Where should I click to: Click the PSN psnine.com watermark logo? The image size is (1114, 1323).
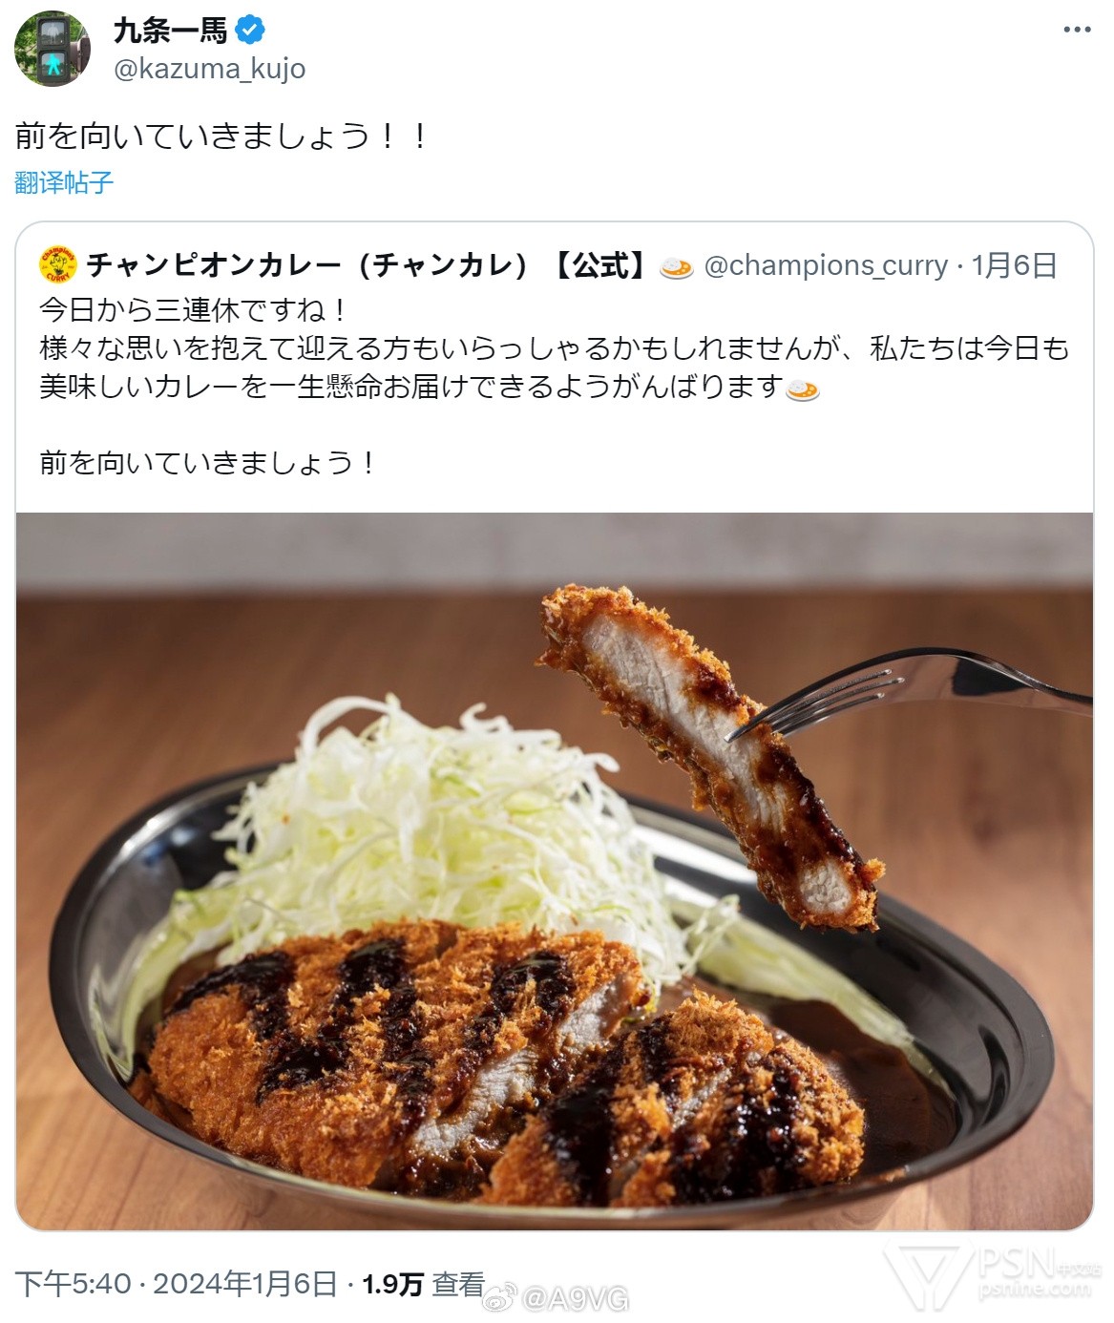coord(993,1275)
